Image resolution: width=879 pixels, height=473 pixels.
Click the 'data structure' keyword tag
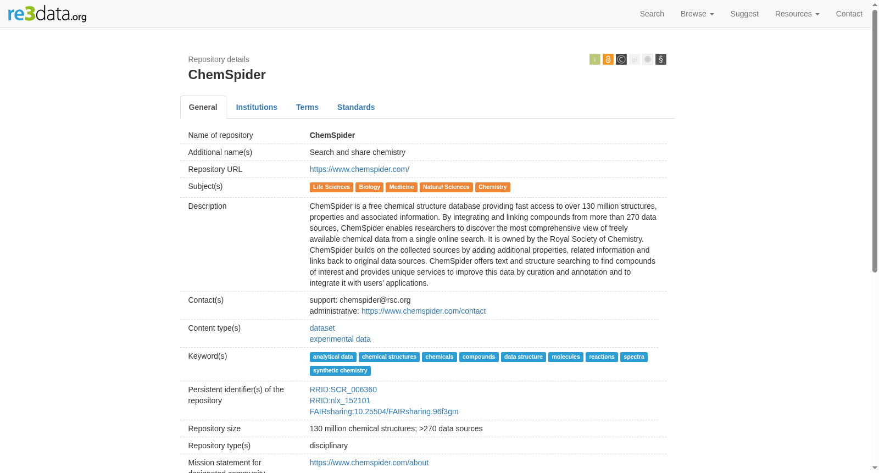[524, 357]
